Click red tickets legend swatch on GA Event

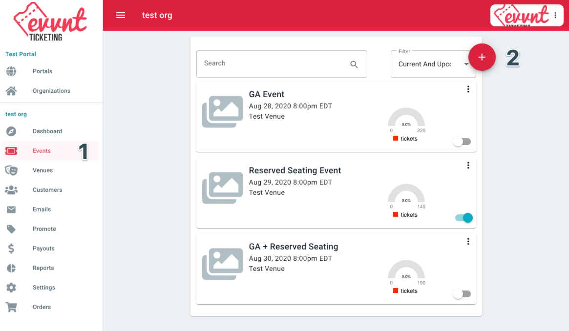pos(396,139)
